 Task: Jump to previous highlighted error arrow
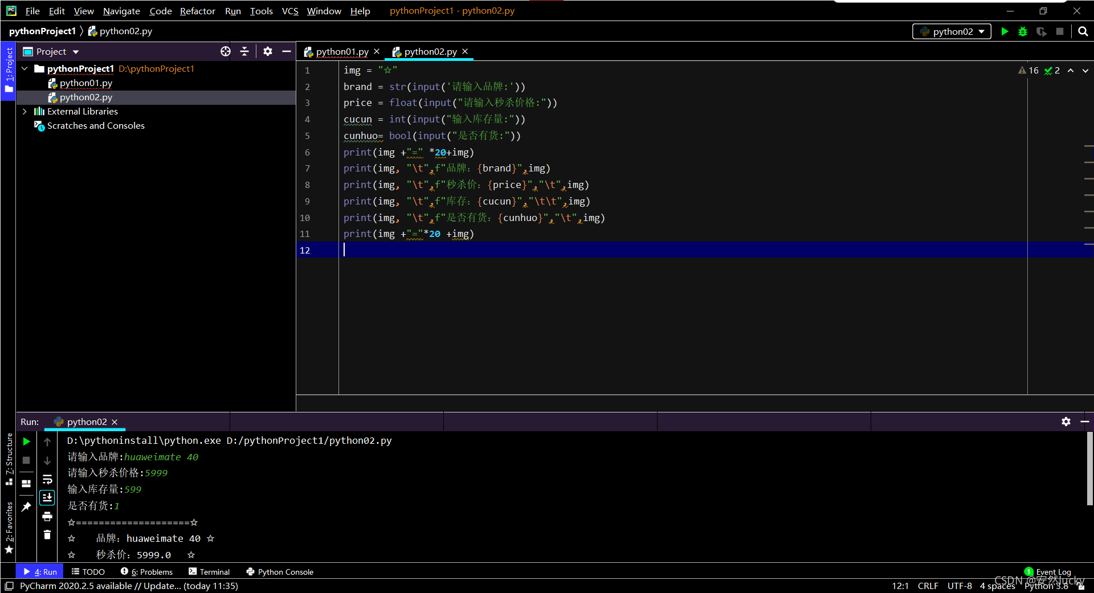pyautogui.click(x=1071, y=71)
